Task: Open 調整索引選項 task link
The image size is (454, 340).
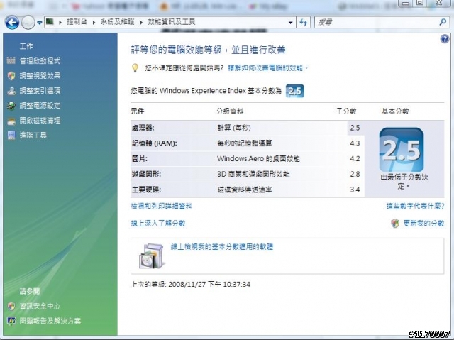Action: coord(40,91)
